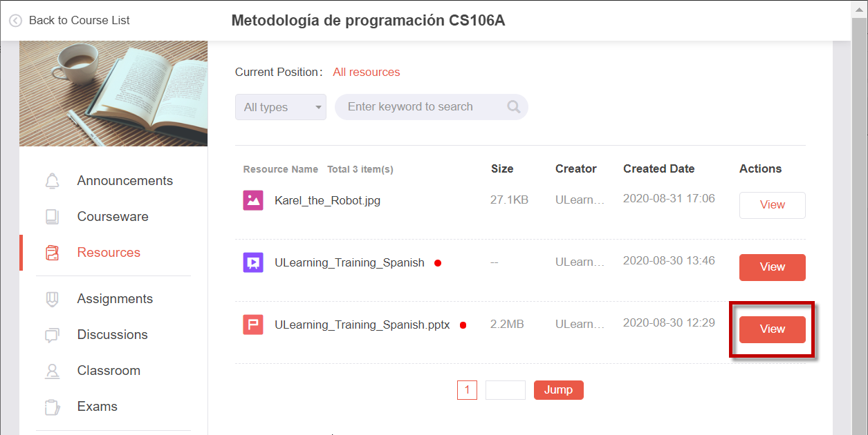Viewport: 868px width, 435px height.
Task: Click the pptx presentation file icon
Action: (x=253, y=325)
